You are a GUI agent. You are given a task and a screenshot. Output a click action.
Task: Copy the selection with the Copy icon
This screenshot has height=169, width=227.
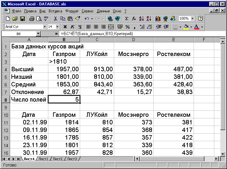tap(63, 19)
